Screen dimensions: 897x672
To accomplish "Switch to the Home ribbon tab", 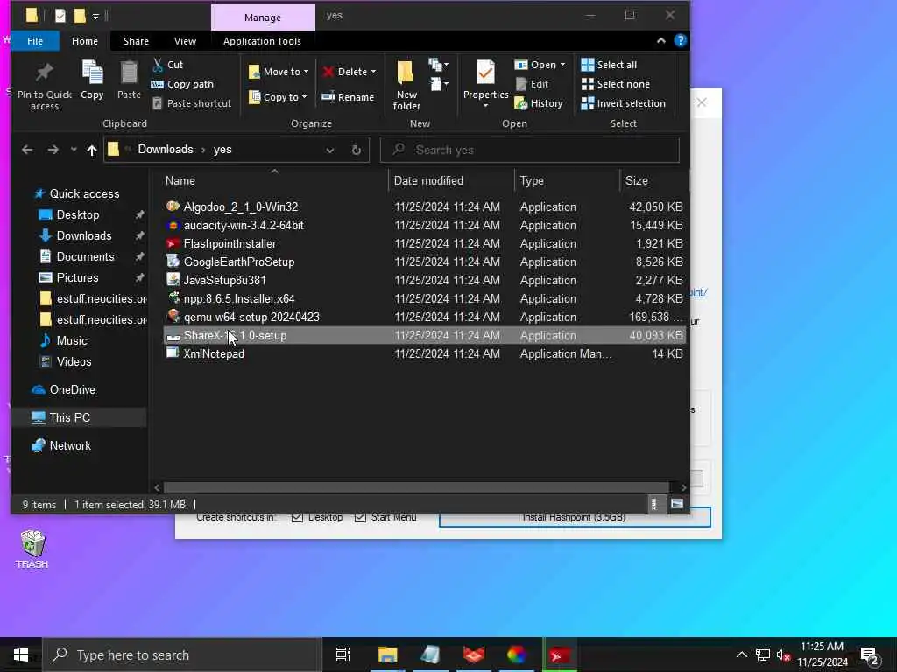I will click(85, 41).
